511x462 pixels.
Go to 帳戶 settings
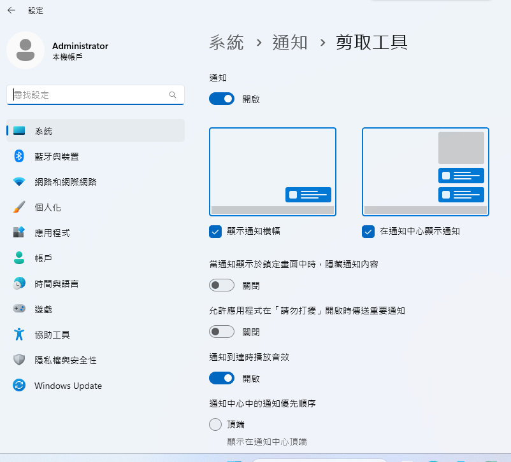96,258
